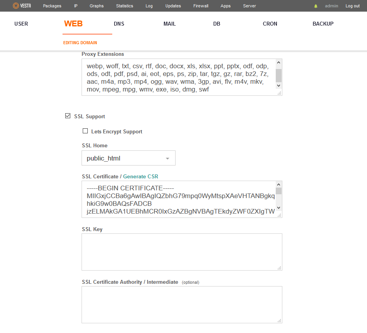Switch to the DNS tab
Image resolution: width=367 pixels, height=333 pixels.
click(x=119, y=24)
